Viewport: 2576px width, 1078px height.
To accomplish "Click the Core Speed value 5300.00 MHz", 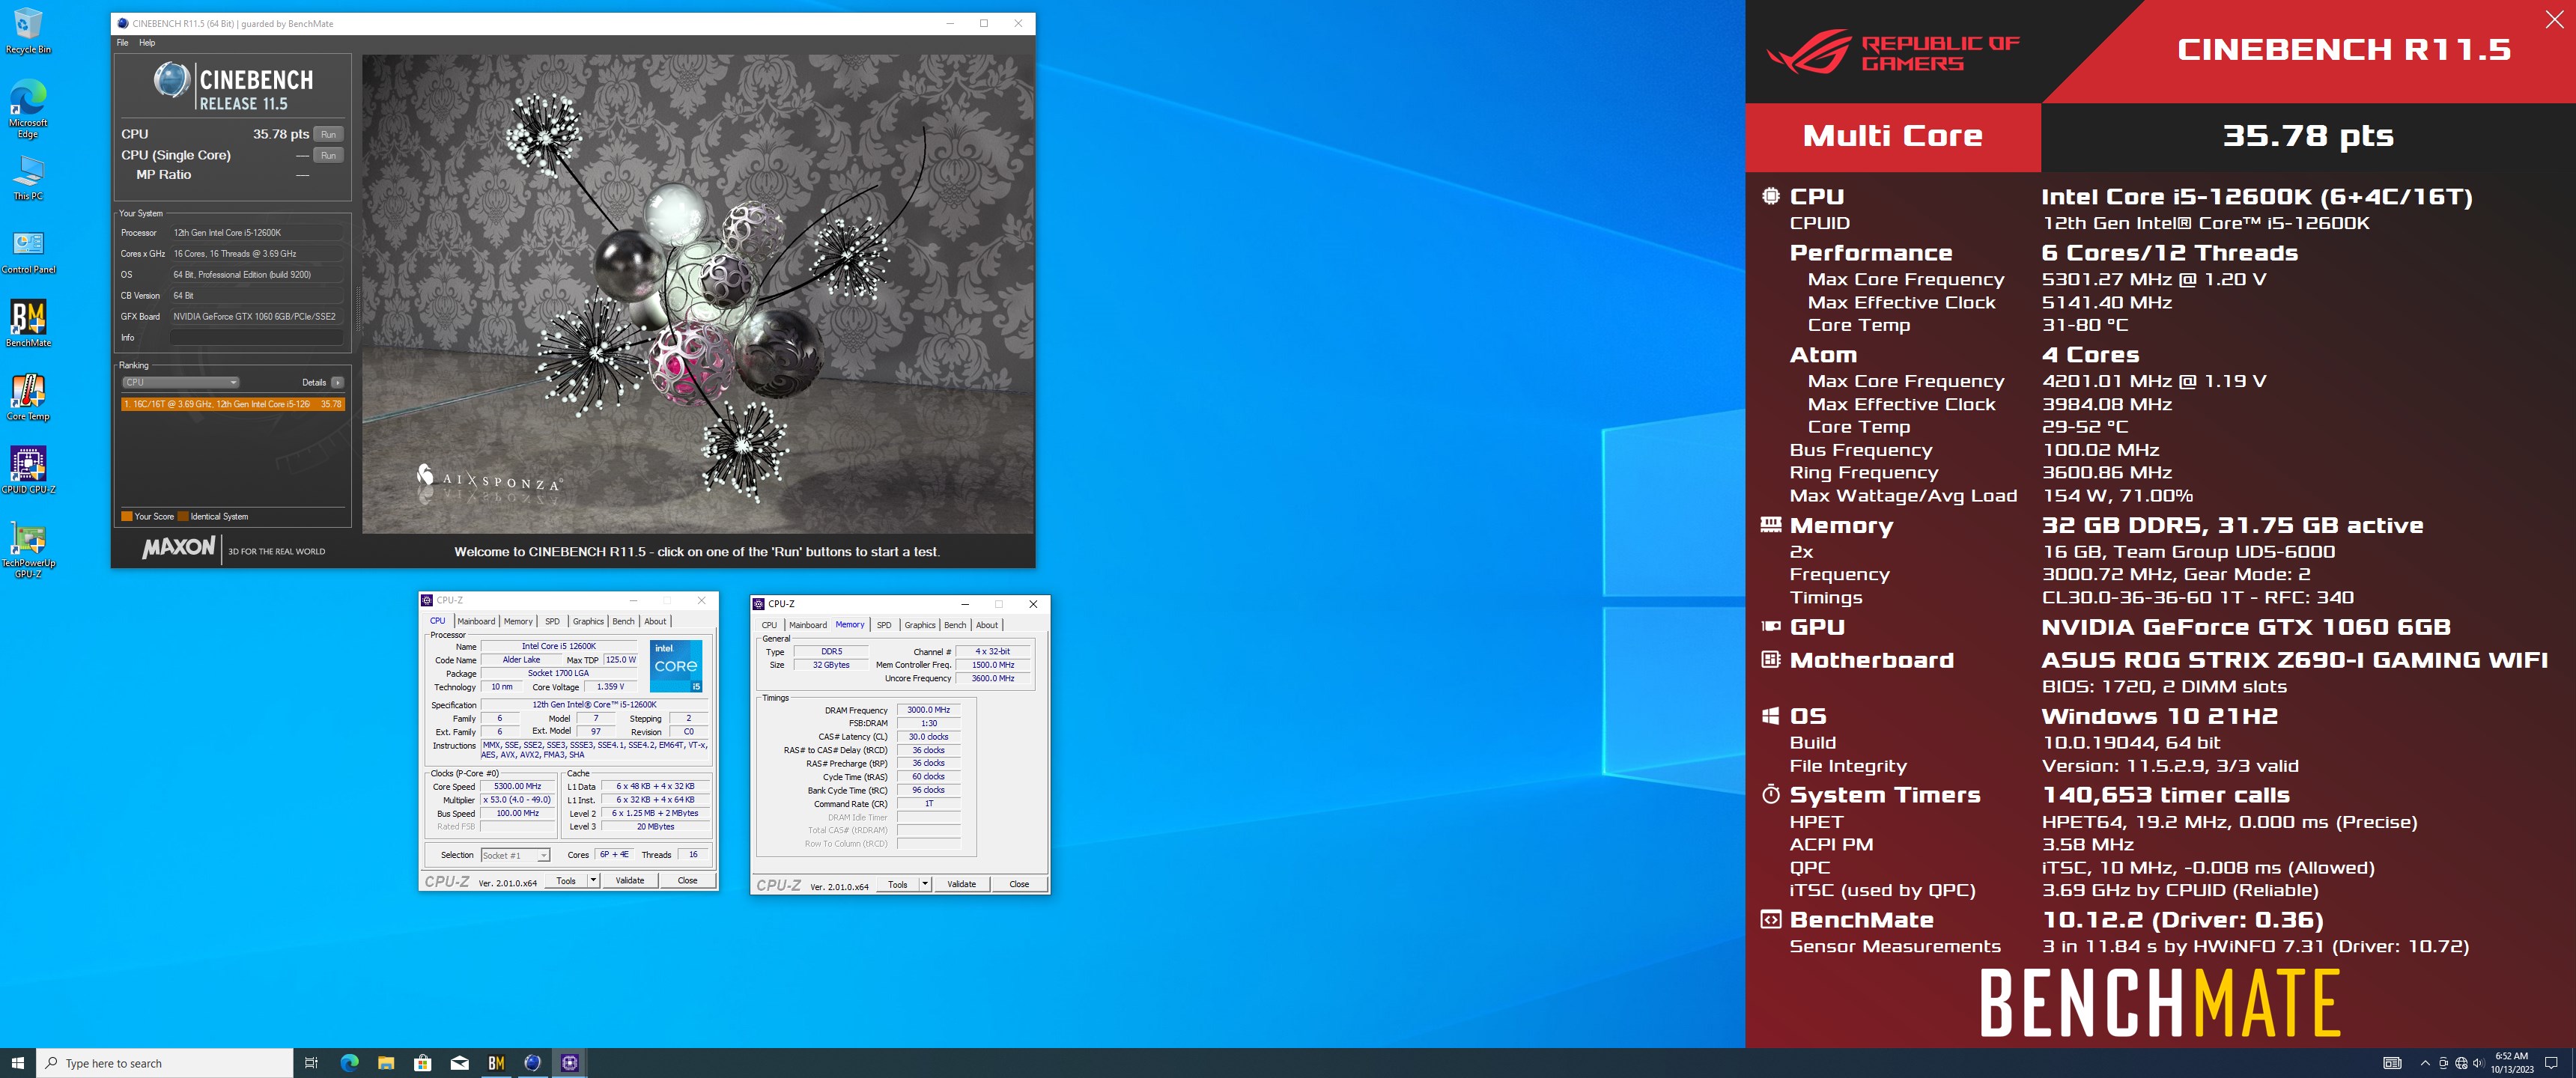I will click(518, 786).
